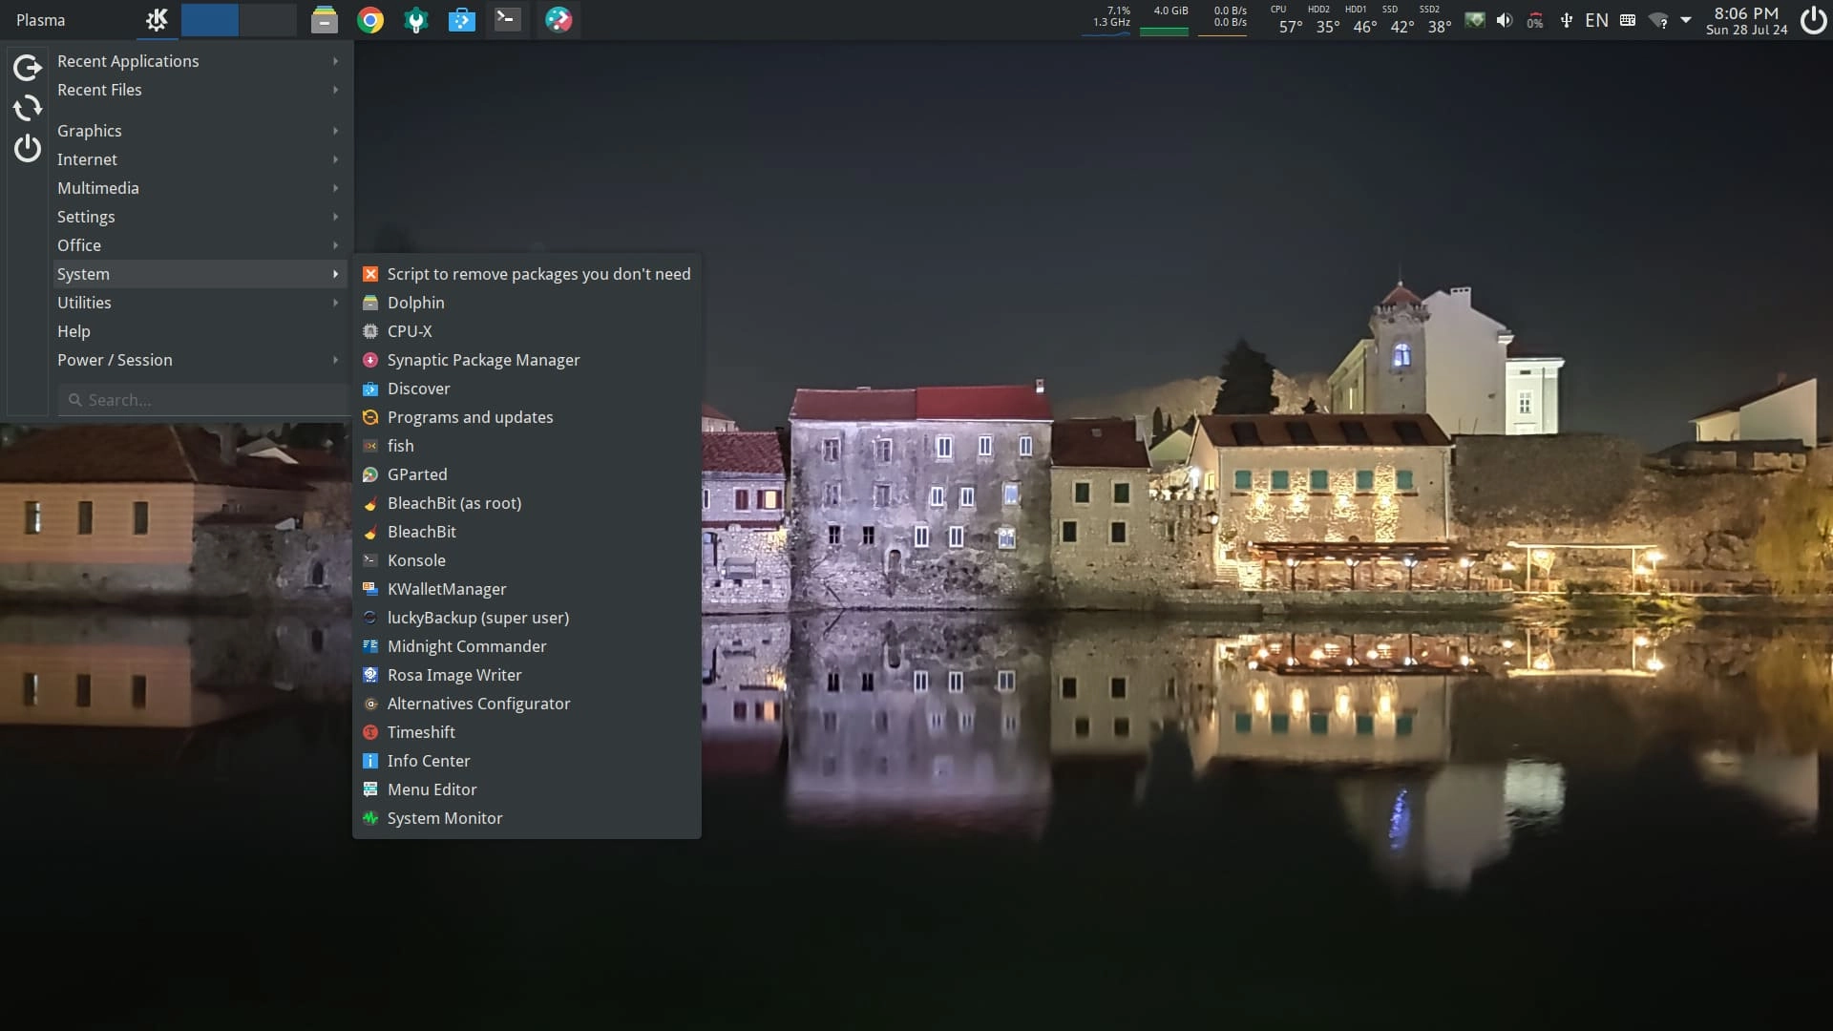Screen dimensions: 1833x1031
Task: Open BleachBit (as root)
Action: pyautogui.click(x=527, y=503)
